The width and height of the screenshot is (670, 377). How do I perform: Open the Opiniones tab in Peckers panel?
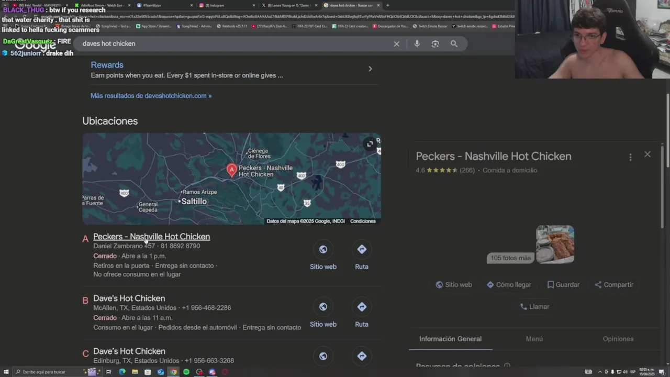click(x=618, y=339)
